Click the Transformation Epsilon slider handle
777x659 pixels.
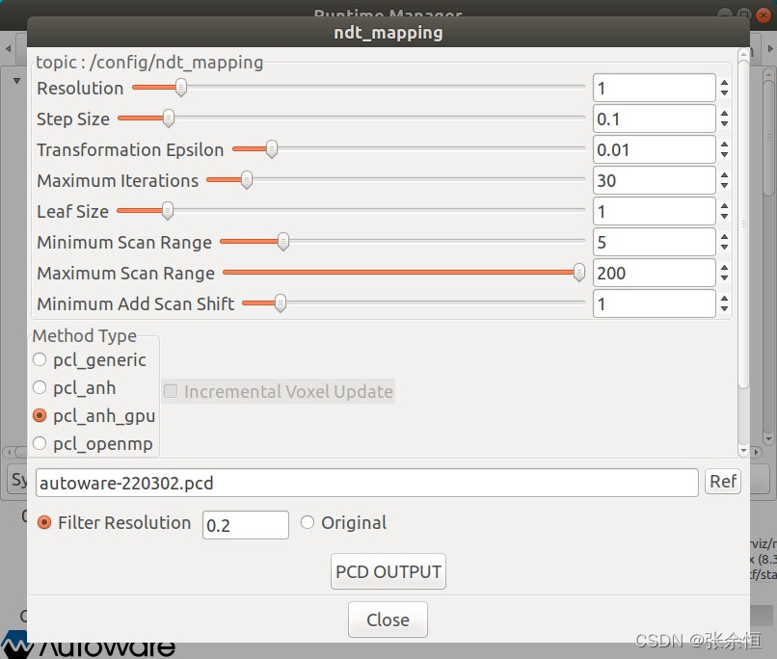[x=272, y=148]
